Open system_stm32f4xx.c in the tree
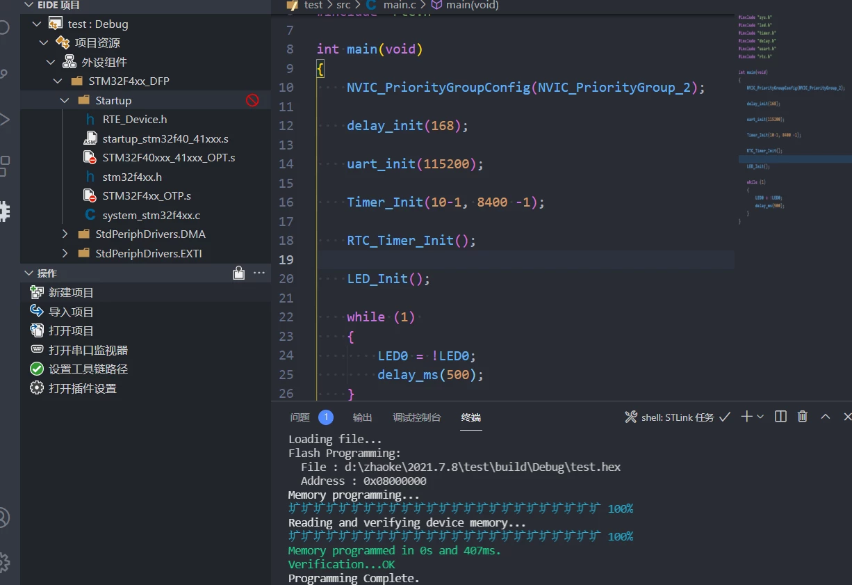The image size is (852, 585). pos(151,215)
